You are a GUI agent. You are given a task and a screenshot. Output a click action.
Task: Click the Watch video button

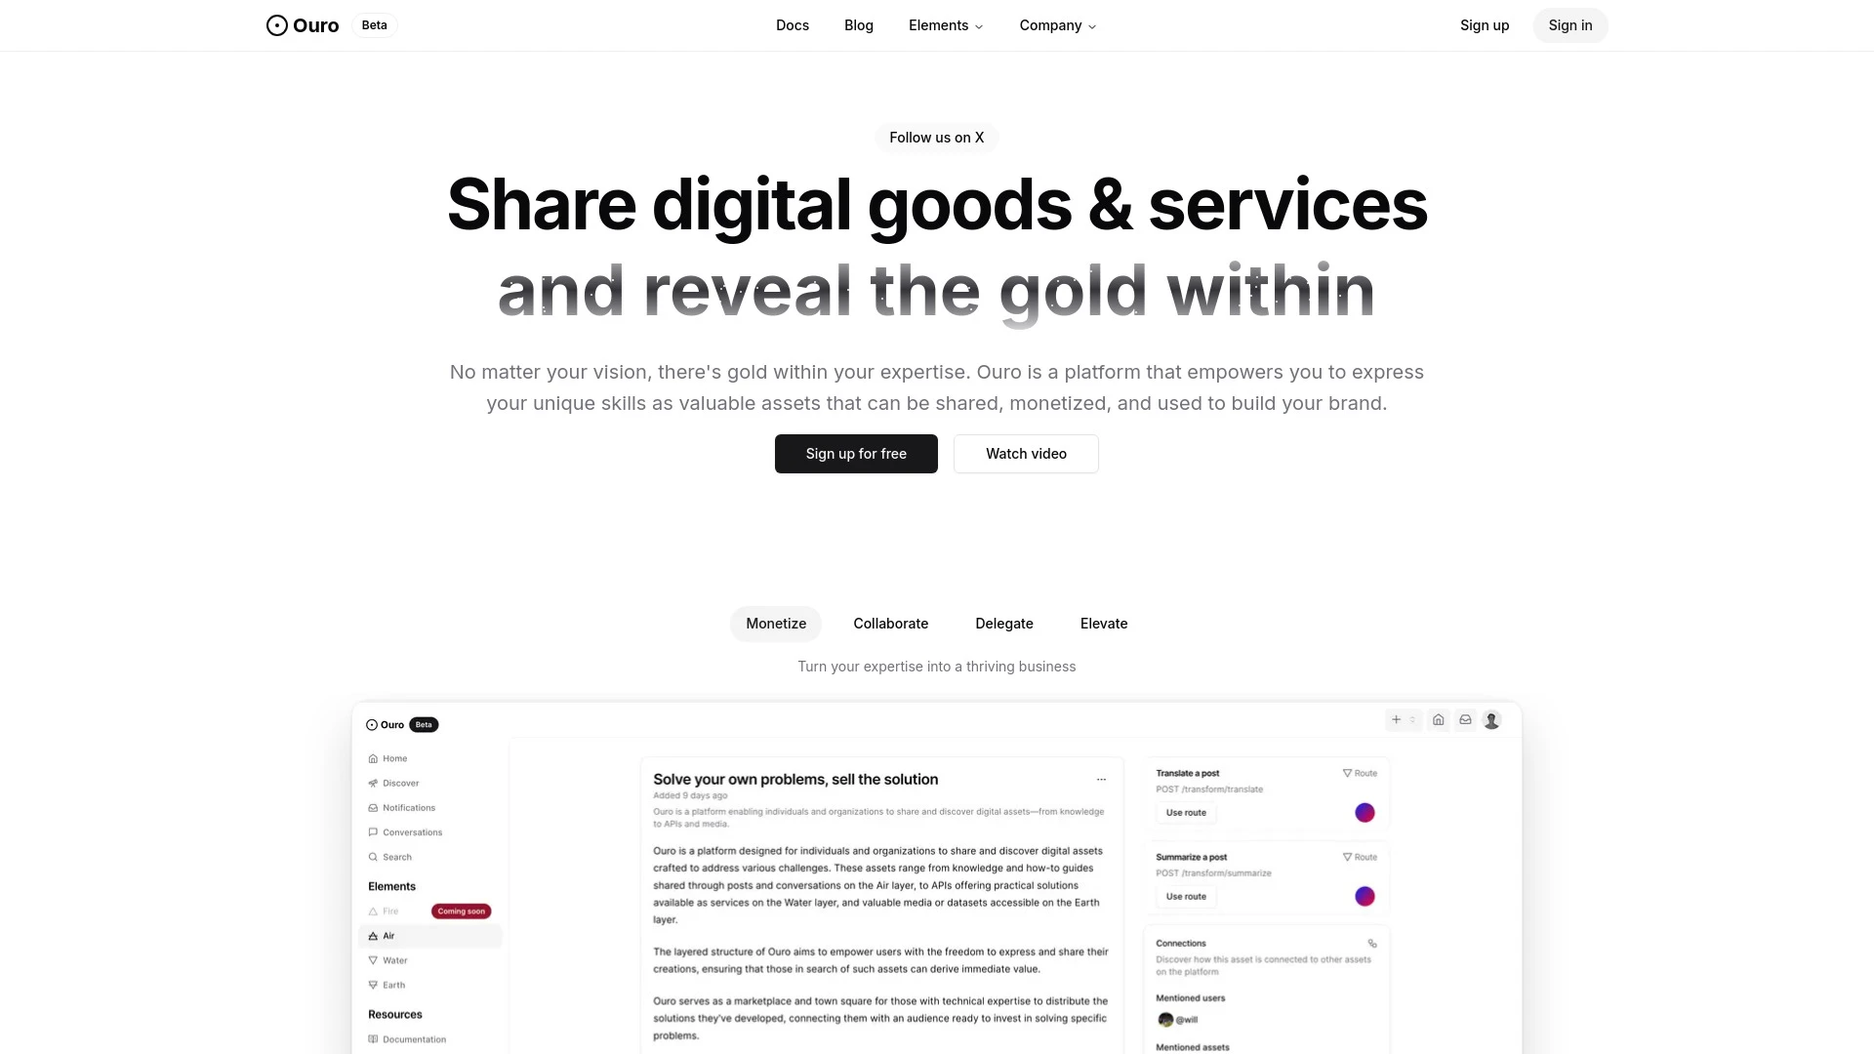click(1026, 453)
